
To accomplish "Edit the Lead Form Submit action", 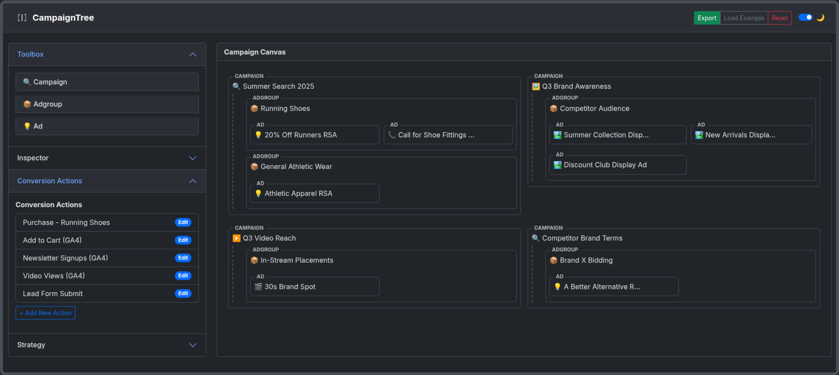I will [x=183, y=294].
